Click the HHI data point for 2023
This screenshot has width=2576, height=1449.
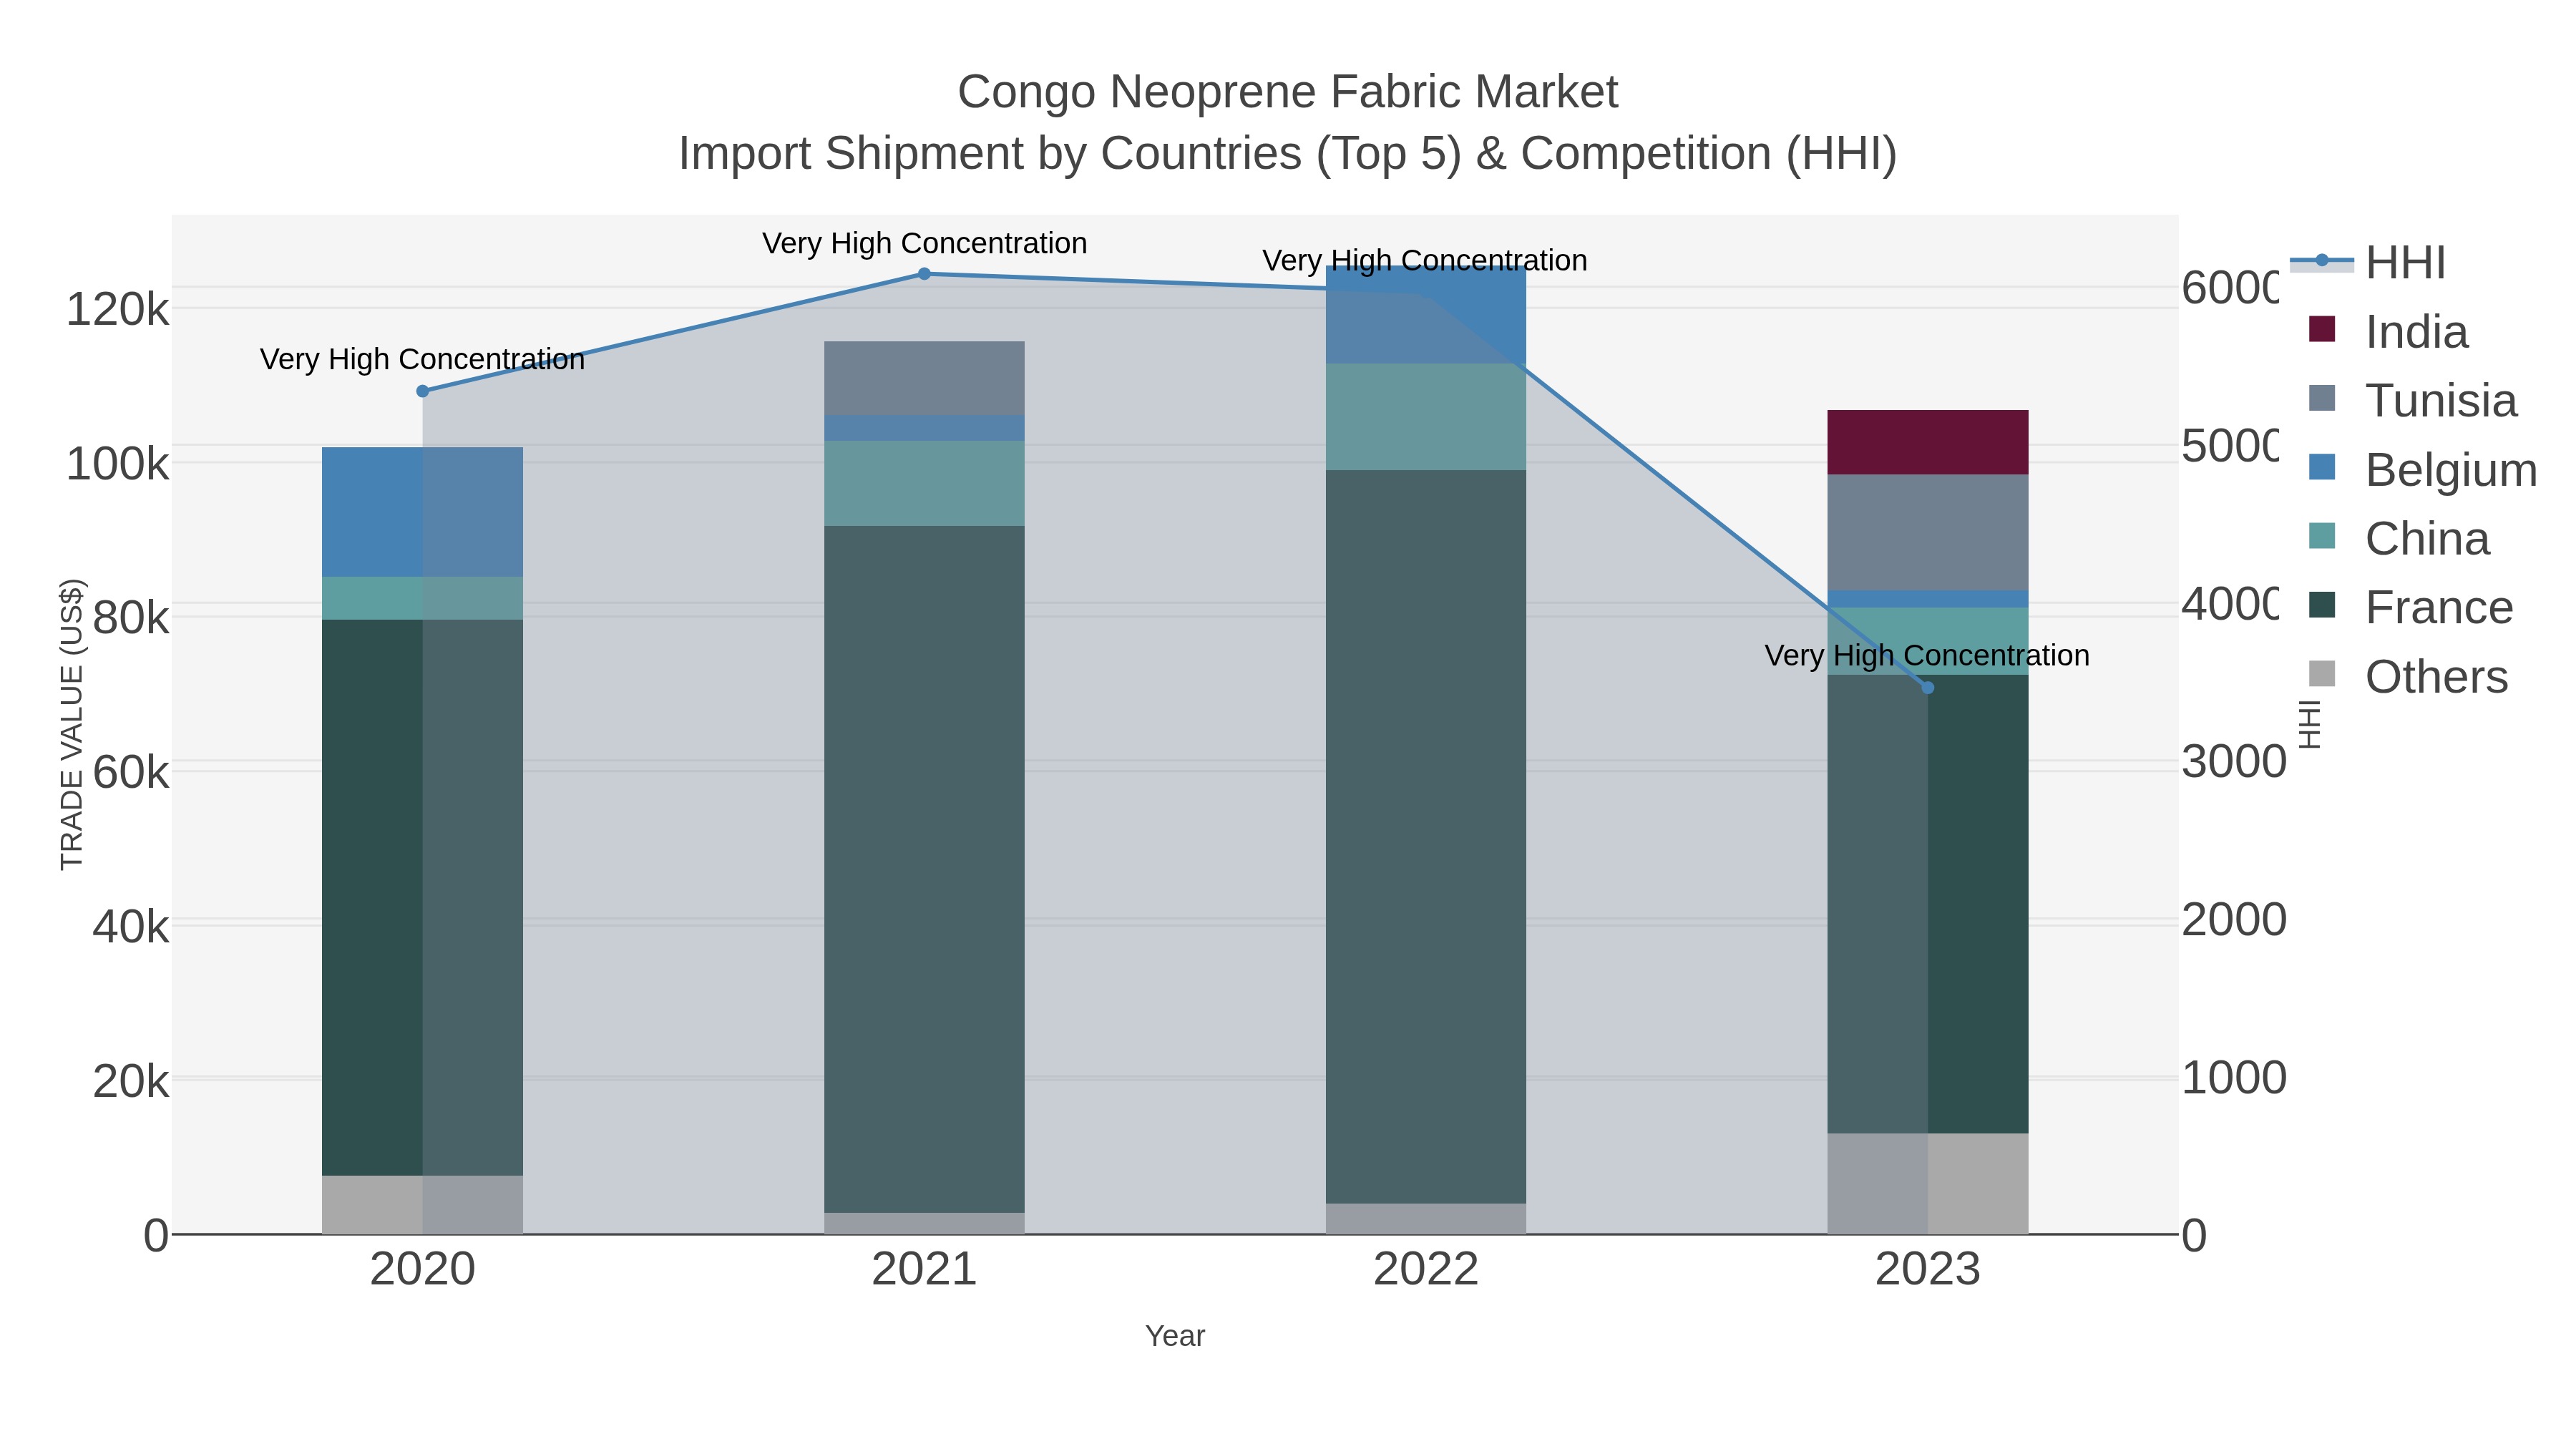(1928, 688)
